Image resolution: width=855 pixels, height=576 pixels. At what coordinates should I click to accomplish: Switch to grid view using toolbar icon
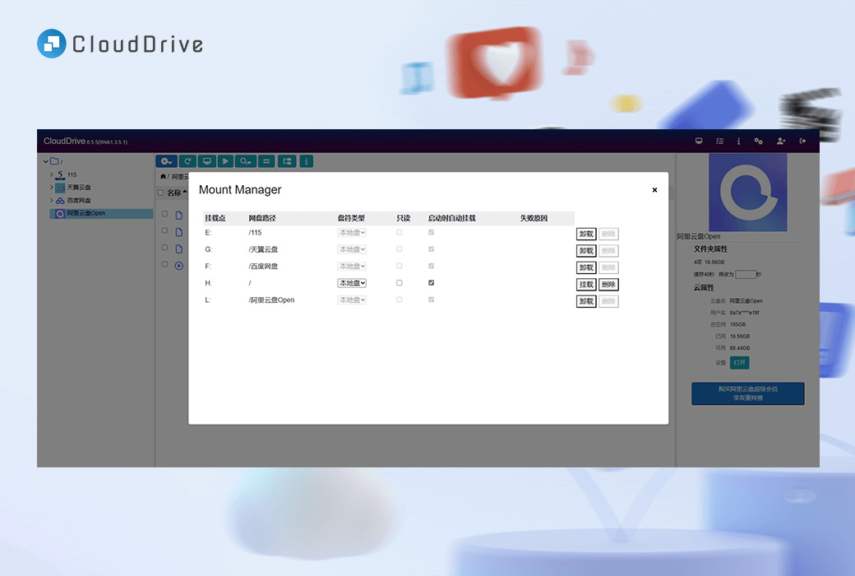click(266, 161)
